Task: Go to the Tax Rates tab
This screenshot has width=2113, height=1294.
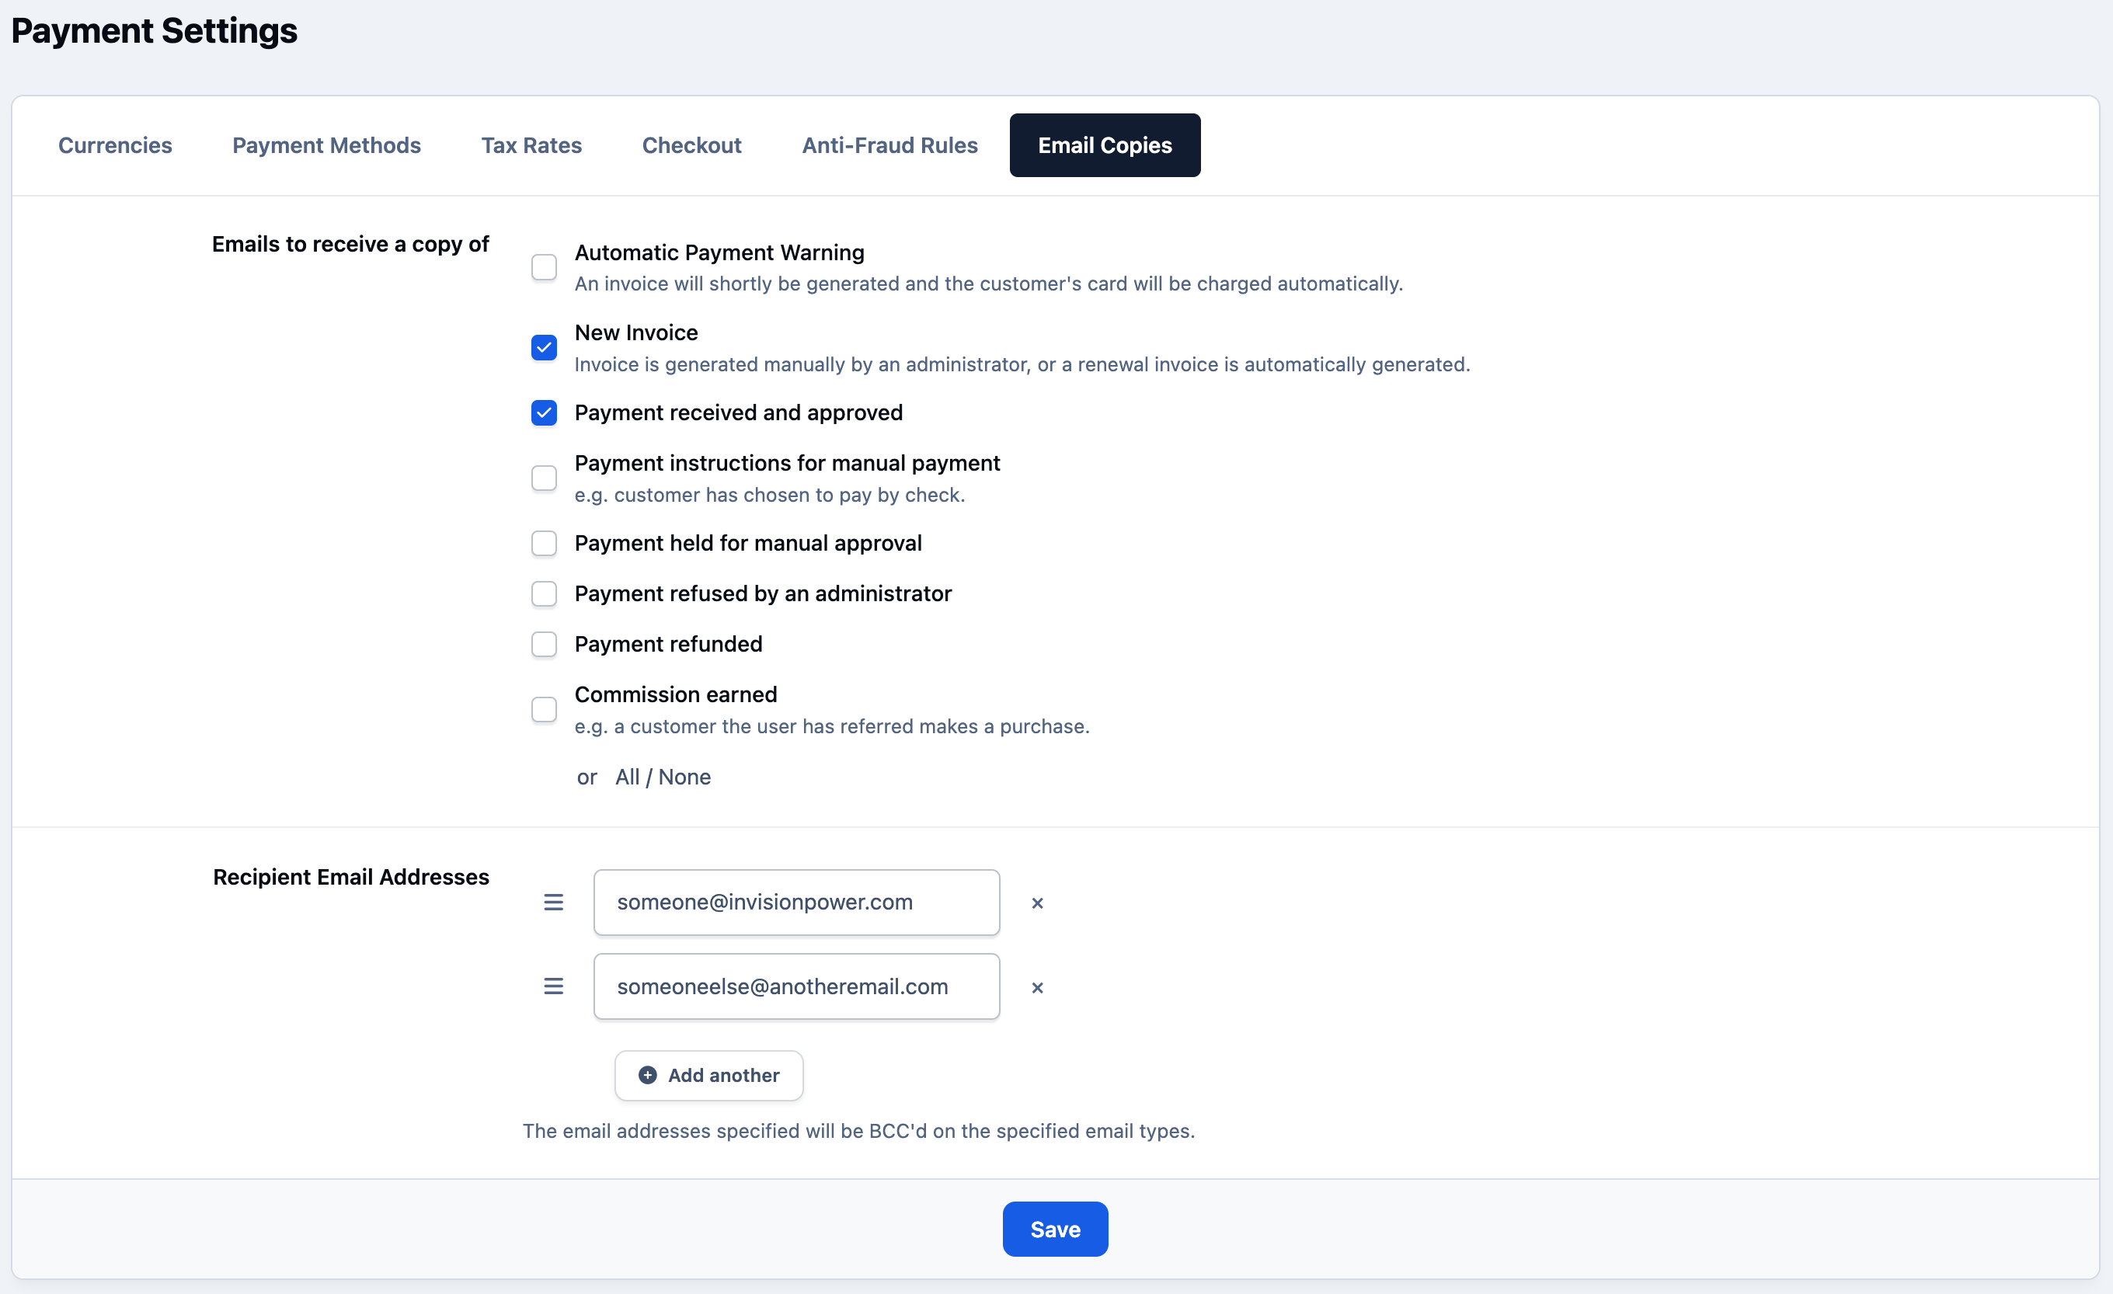Action: 531,145
